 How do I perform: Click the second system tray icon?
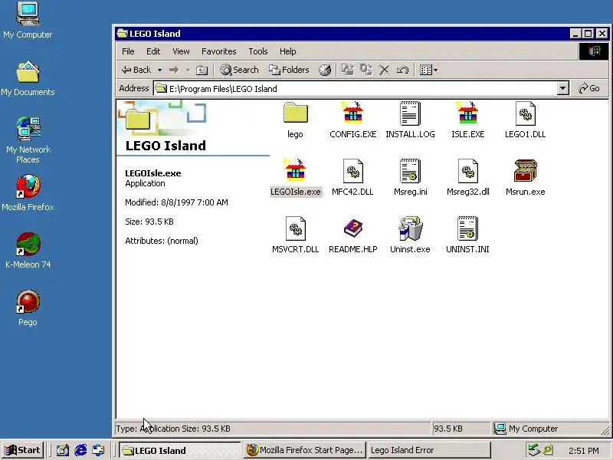pyautogui.click(x=548, y=450)
